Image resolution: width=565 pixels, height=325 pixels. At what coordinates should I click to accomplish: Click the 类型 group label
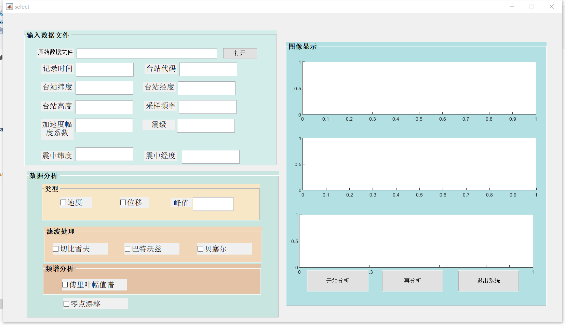pos(51,189)
